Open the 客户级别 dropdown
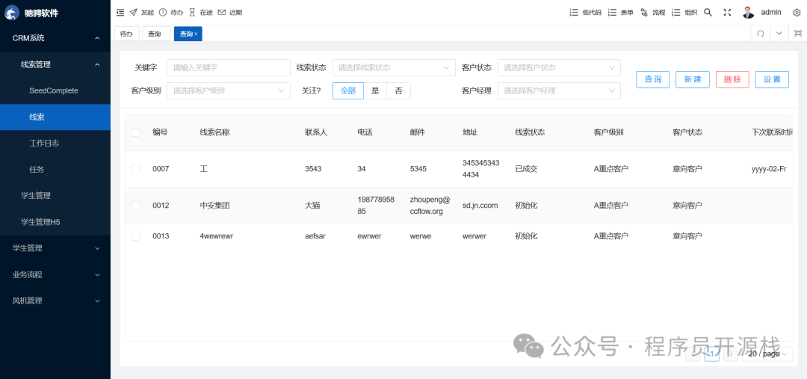 pyautogui.click(x=229, y=90)
